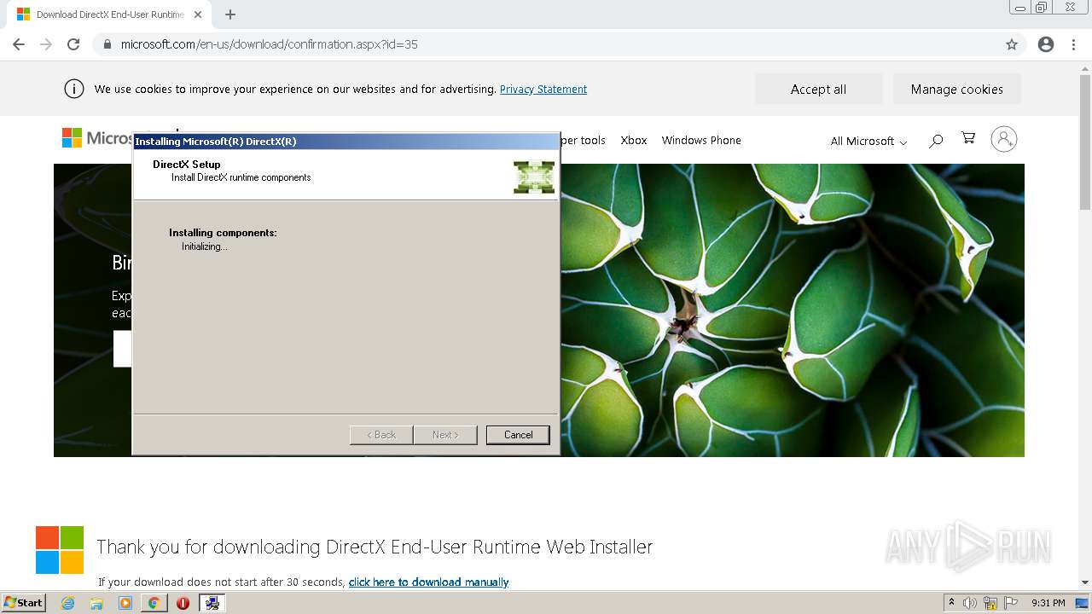1092x614 pixels.
Task: Click the DirectX Setup logo icon
Action: [x=534, y=177]
